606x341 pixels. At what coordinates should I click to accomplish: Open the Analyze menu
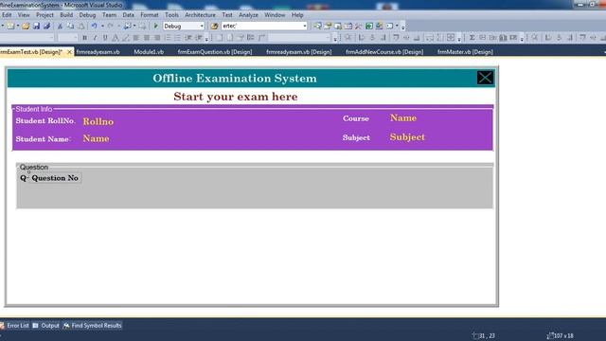click(x=248, y=15)
